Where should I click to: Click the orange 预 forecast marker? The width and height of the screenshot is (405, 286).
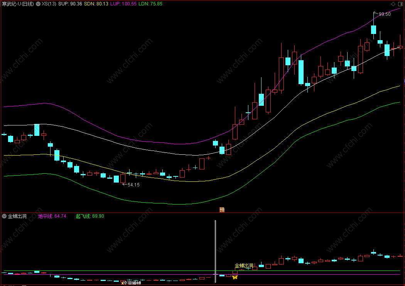[222, 210]
